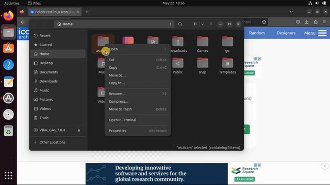330x185 pixels.
Task: Bookmark page with star icon
Action: [x=264, y=22]
